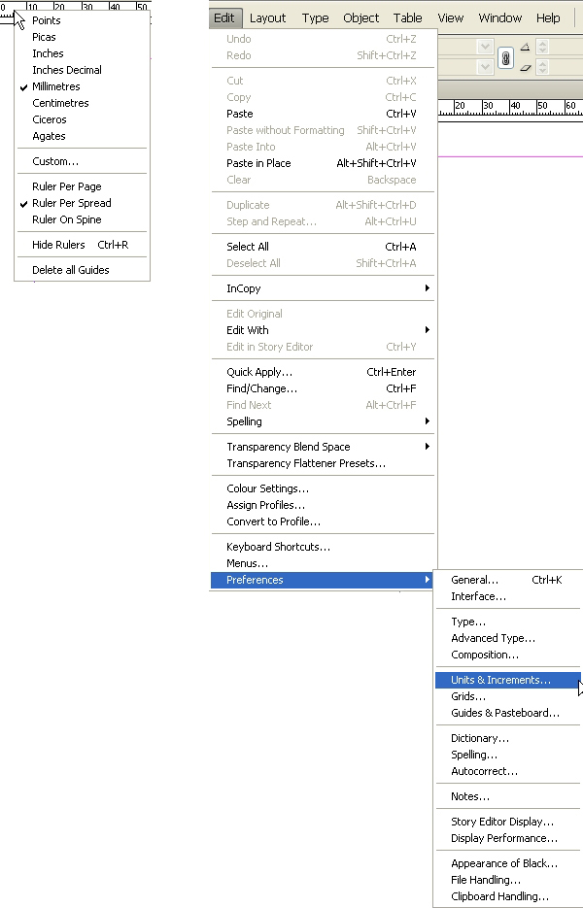Screen dimensions: 583x908
Task: Open the lower scale percentage dropdown arrow
Action: click(485, 67)
